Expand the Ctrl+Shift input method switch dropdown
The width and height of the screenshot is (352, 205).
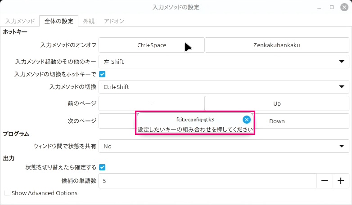223,87
